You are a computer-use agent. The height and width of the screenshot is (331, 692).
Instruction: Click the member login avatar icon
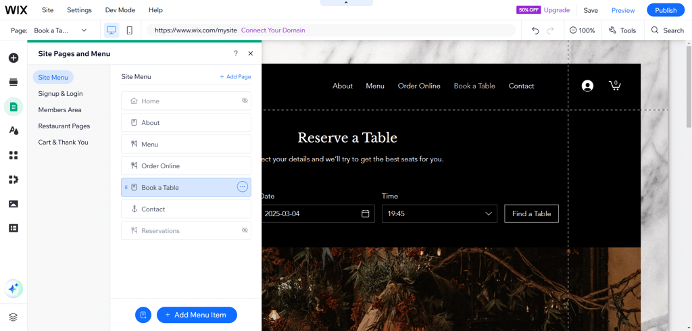(587, 86)
